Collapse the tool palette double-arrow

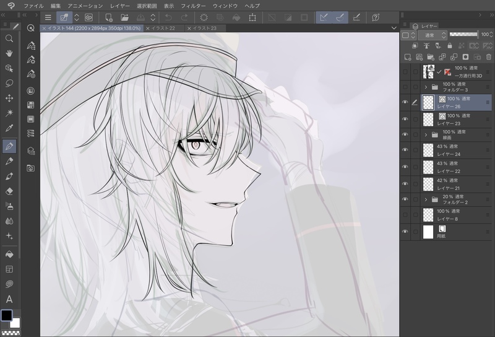click(3, 15)
